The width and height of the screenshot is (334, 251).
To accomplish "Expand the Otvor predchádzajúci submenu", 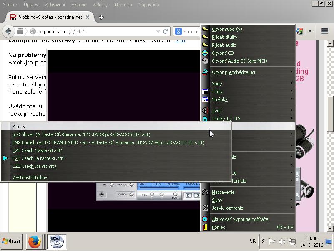I will [x=233, y=72].
